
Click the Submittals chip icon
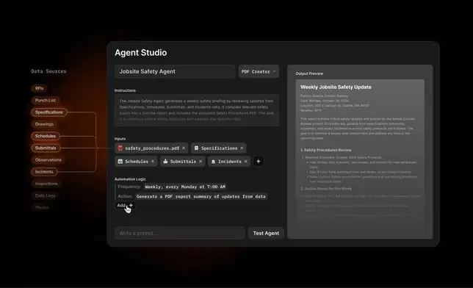click(165, 161)
